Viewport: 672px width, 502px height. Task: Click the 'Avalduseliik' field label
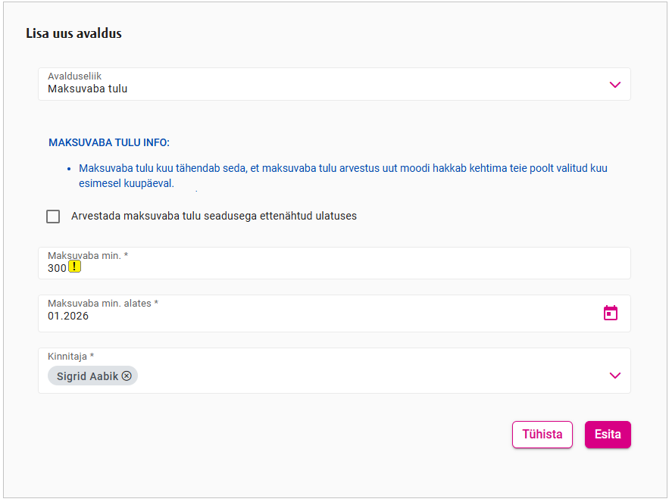click(x=74, y=76)
